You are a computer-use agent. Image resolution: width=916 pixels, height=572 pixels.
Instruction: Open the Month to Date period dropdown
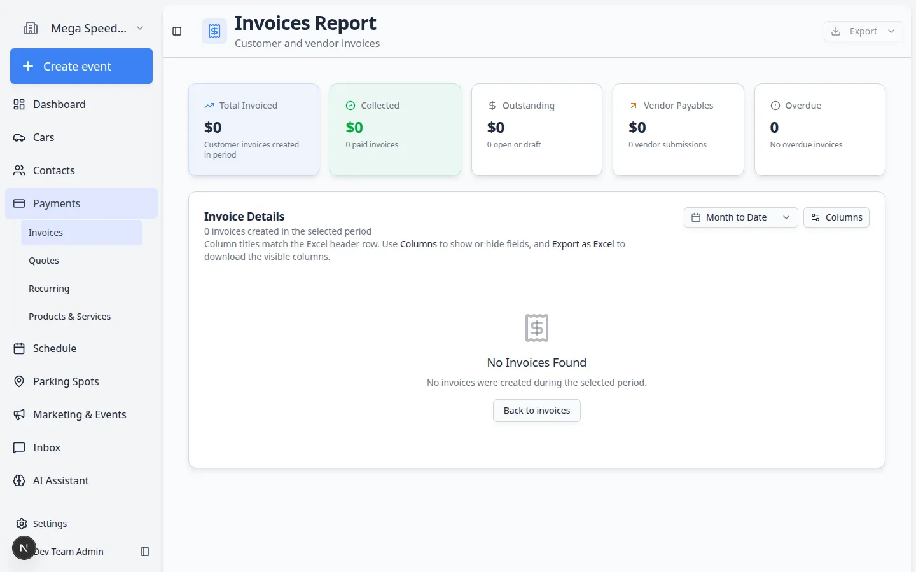click(x=741, y=217)
